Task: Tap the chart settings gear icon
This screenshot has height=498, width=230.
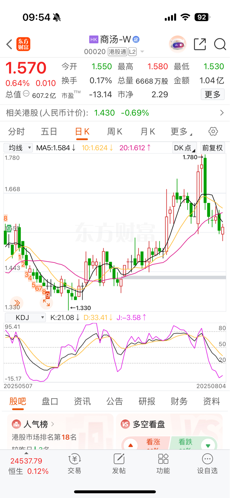Action: (213, 131)
